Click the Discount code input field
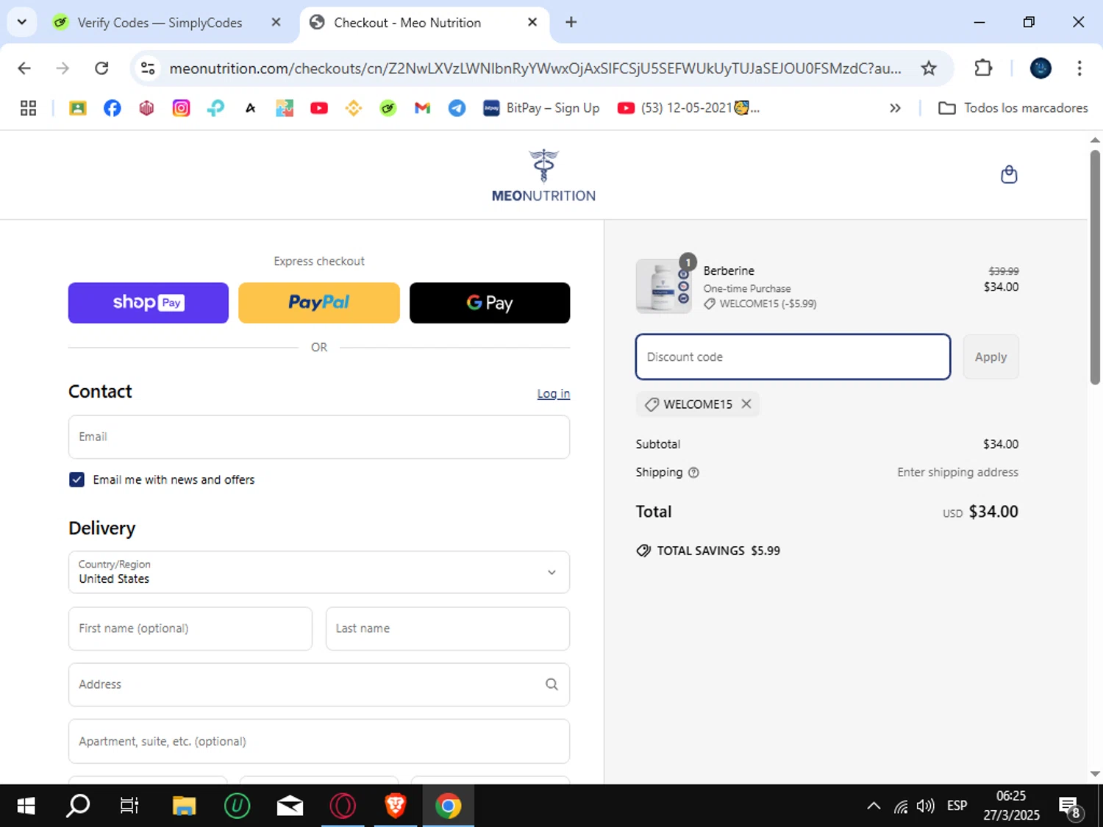This screenshot has width=1103, height=827. pos(793,357)
